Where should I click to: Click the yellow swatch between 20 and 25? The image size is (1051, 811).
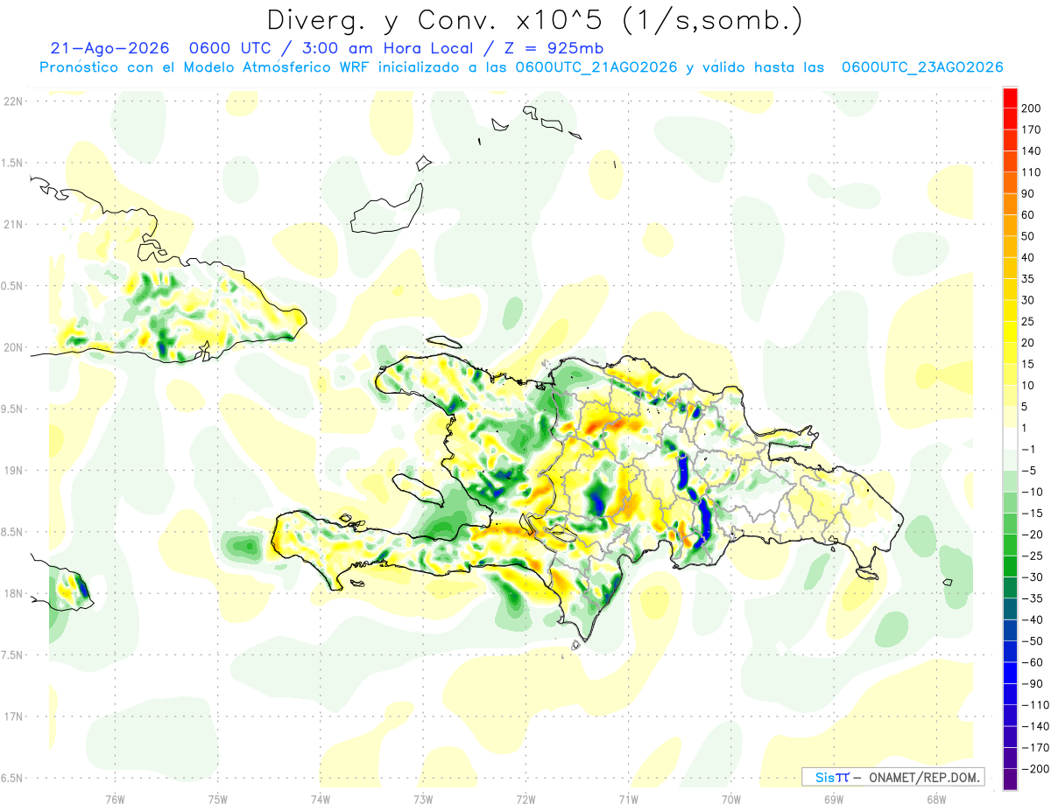1010,332
